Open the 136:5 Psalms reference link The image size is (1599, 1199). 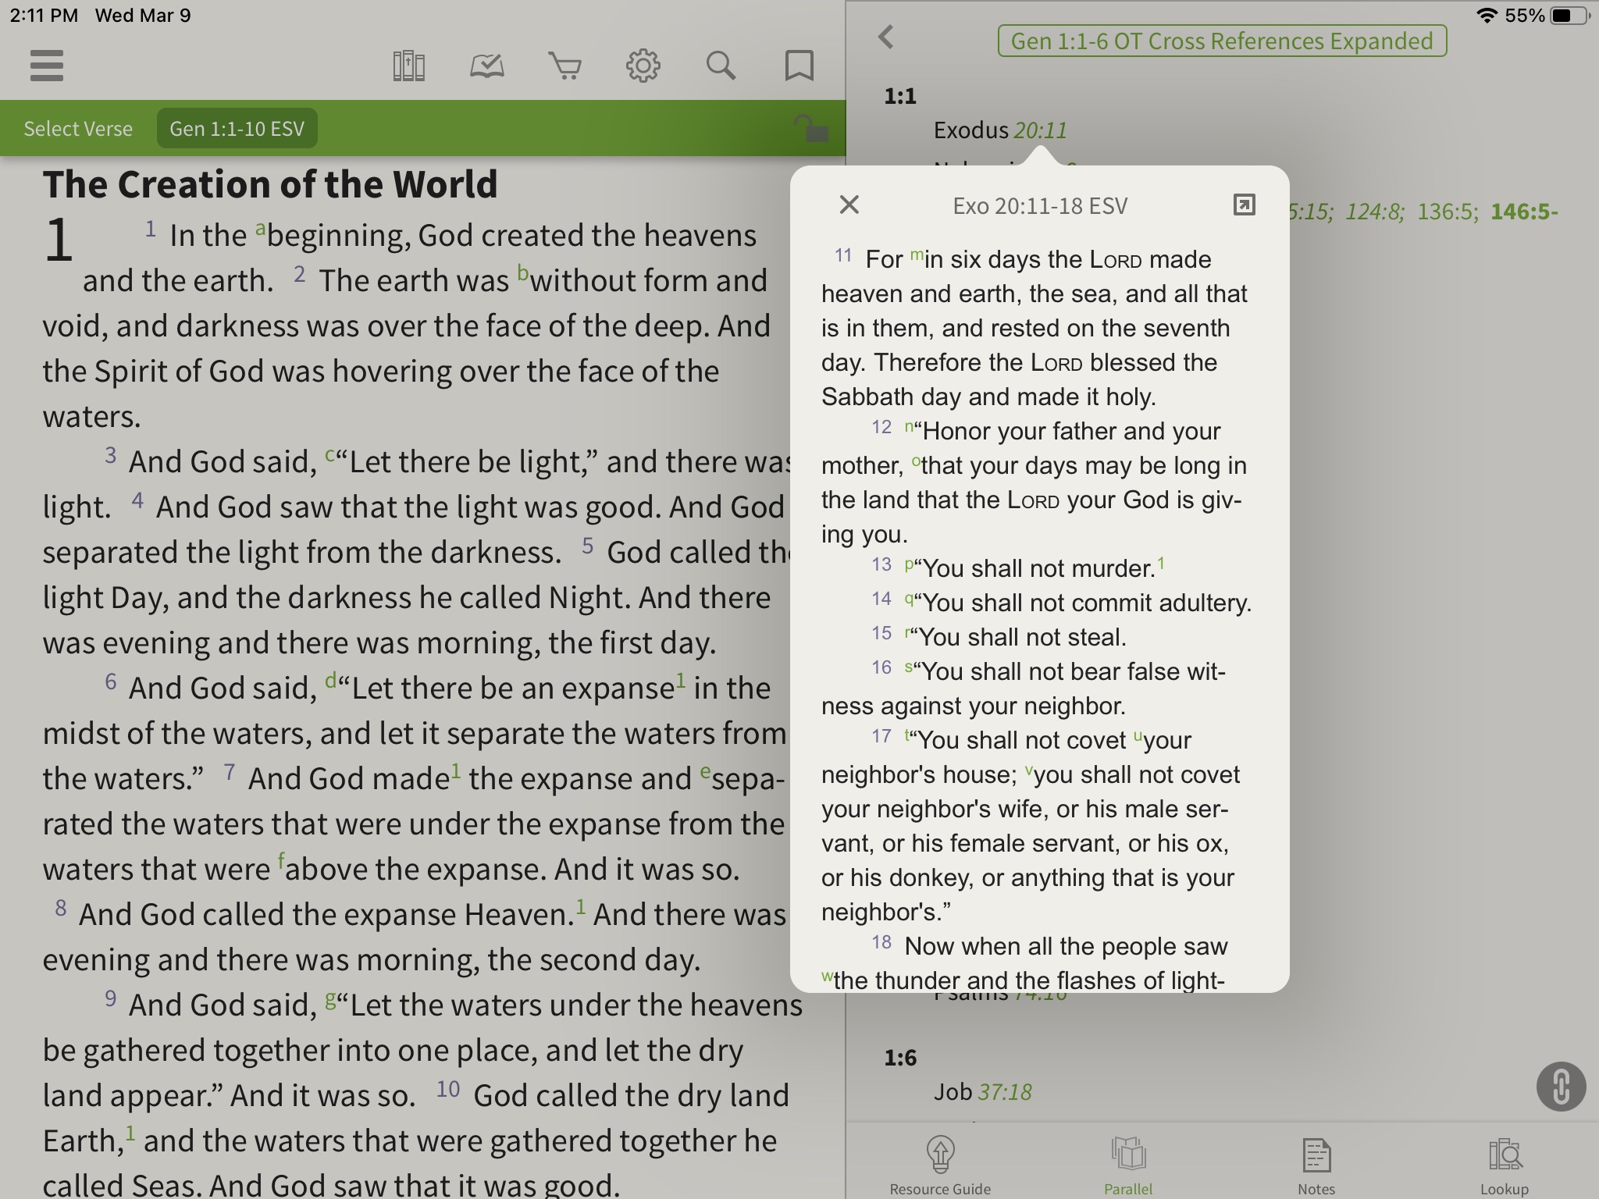(x=1448, y=212)
